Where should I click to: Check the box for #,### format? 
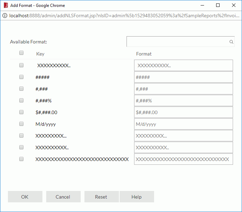21,89
